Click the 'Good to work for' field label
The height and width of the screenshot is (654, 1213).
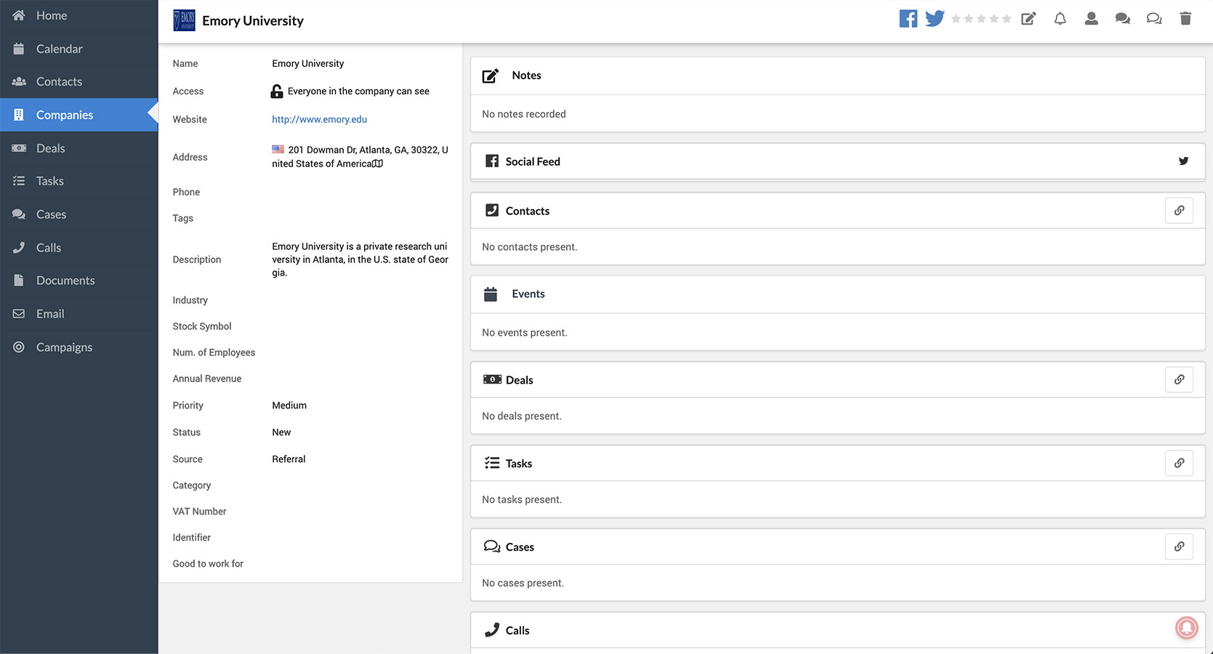[208, 564]
